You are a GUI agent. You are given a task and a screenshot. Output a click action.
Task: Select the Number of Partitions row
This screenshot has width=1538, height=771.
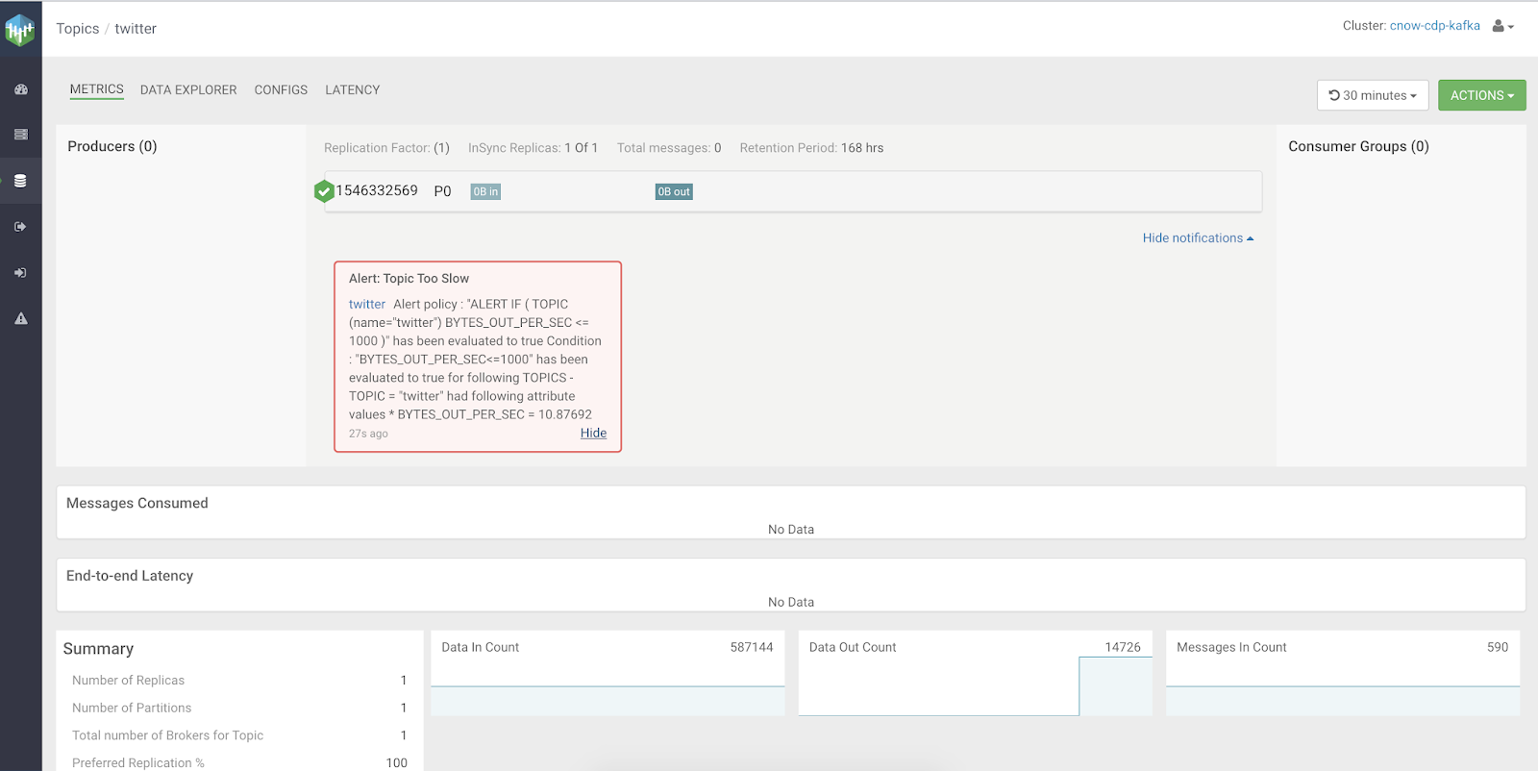click(239, 708)
